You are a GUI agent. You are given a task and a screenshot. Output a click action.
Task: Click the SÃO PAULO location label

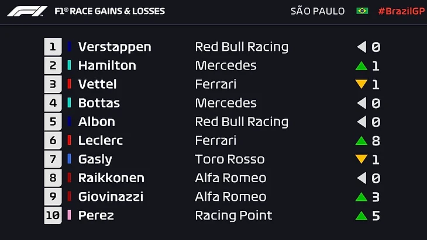click(x=318, y=11)
